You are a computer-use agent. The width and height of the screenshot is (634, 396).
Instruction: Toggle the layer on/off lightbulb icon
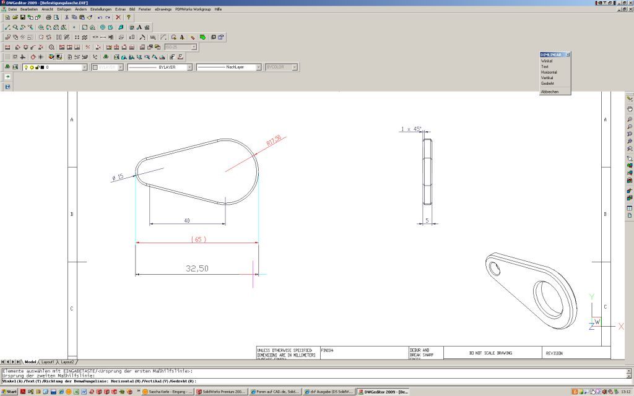(26, 67)
